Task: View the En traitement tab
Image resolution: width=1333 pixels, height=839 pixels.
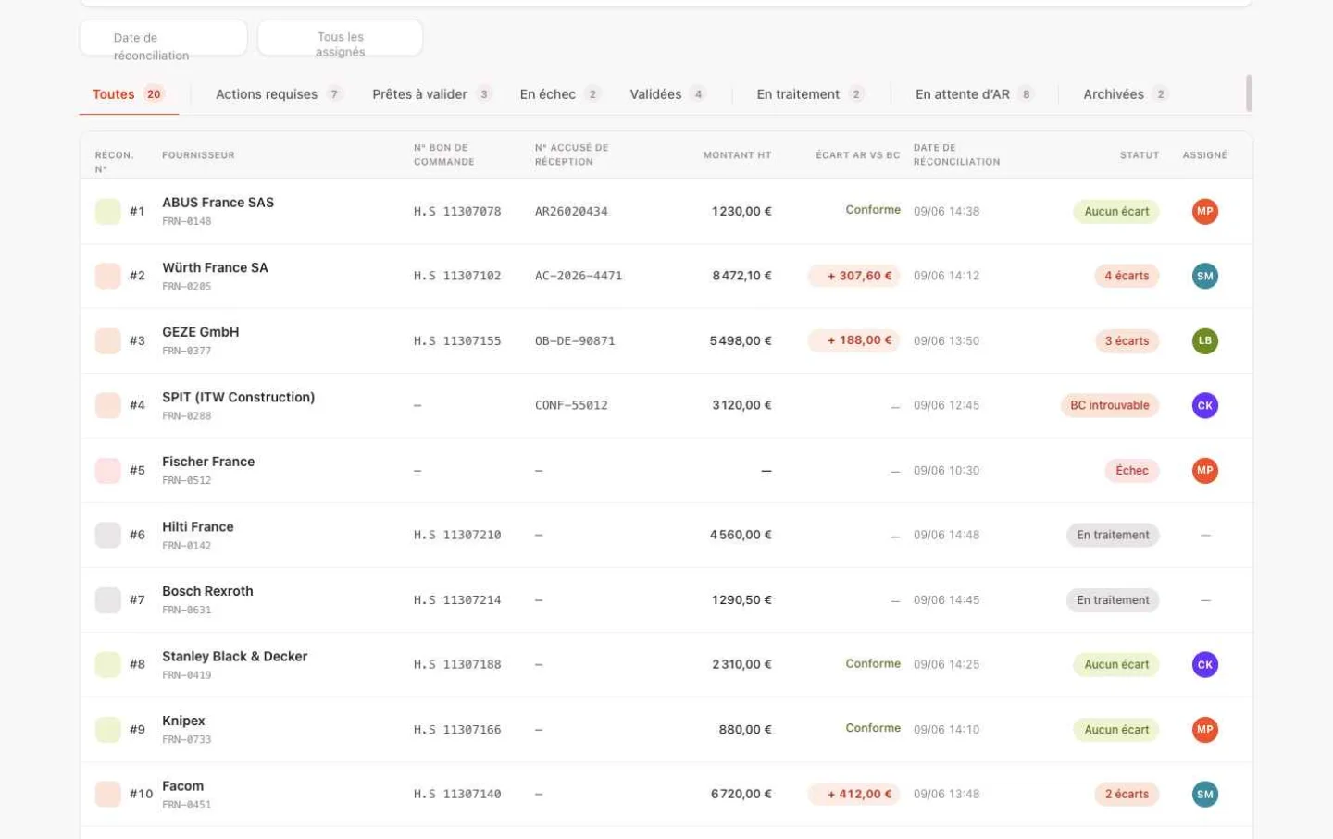Action: (810, 94)
